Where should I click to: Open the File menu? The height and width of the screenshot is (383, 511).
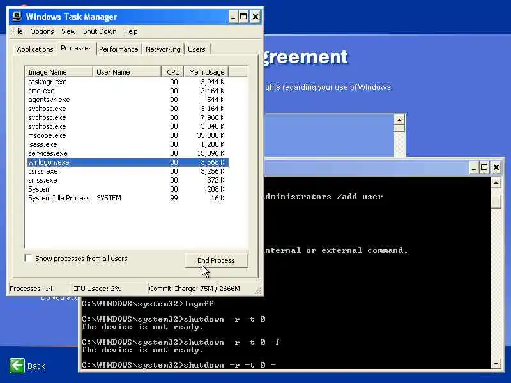pos(17,31)
